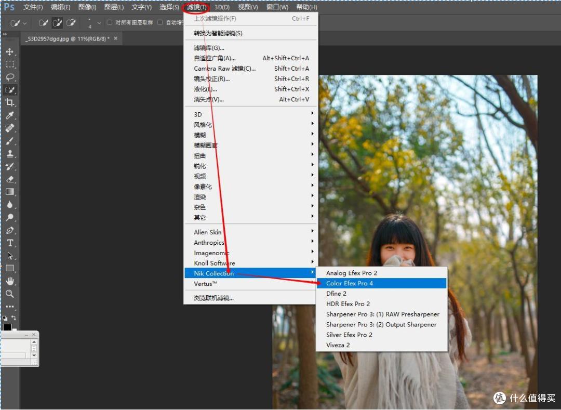Expand the 杂色 submenu

pos(250,207)
